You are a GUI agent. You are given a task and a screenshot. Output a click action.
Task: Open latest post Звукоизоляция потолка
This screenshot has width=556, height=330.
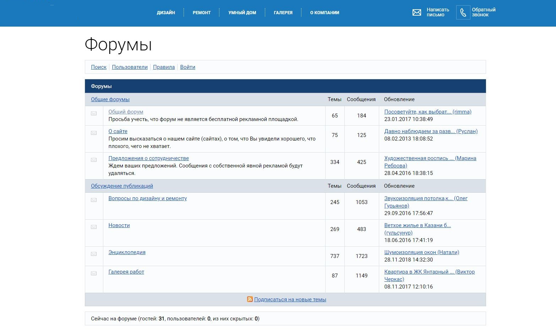coord(426,202)
